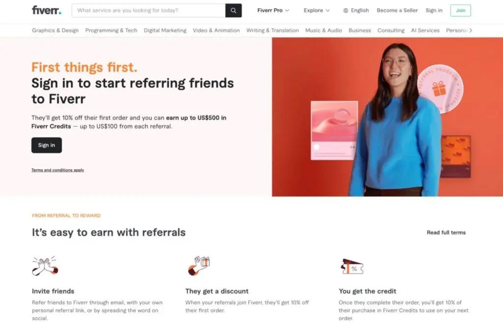This screenshot has height=333, width=503.
Task: Open Music & Audio category
Action: click(323, 30)
